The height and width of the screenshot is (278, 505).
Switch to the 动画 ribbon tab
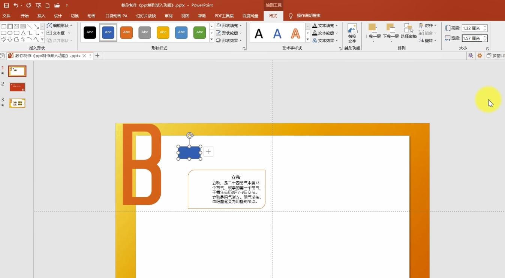[x=91, y=16]
